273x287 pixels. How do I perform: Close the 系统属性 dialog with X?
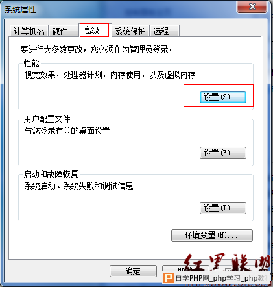252,6
